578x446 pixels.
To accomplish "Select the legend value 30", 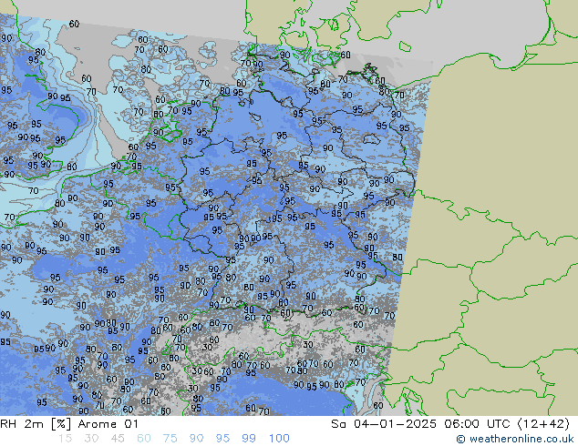I will coord(91,439).
